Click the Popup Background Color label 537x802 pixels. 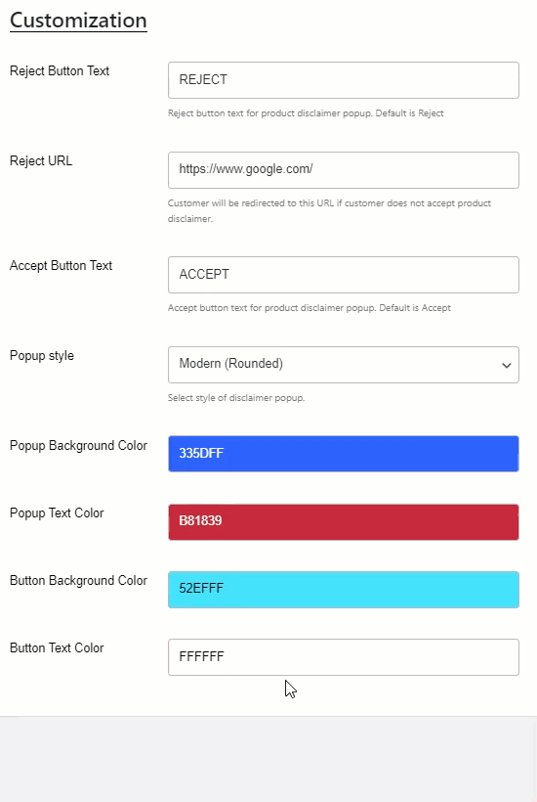(79, 446)
